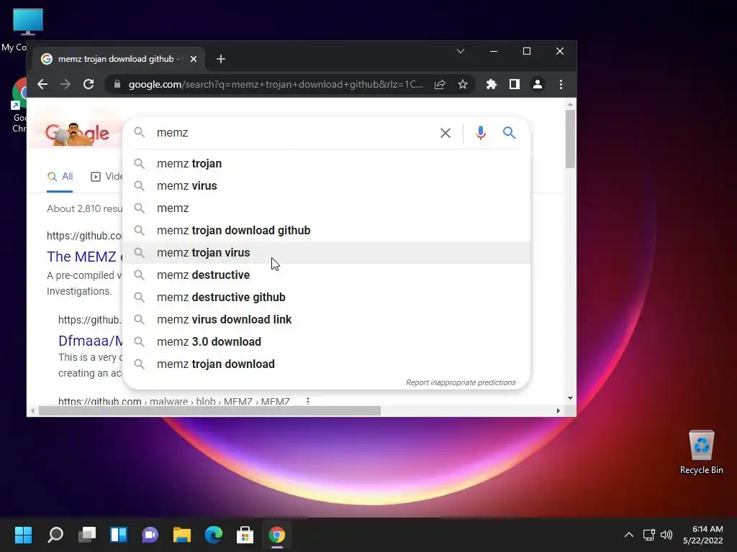737x552 pixels.
Task: Click the scroll-right arrow at bottom
Action: (558, 410)
